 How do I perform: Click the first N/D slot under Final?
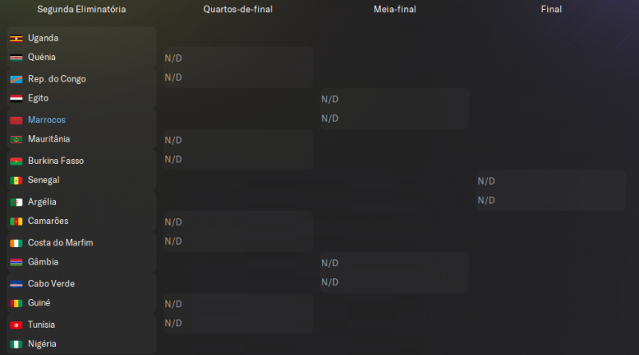[x=486, y=181]
